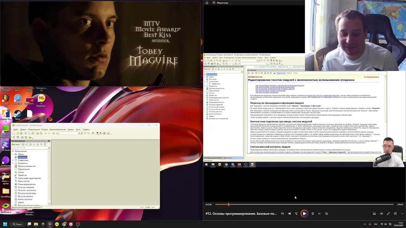The width and height of the screenshot is (406, 228).
Task: Open the ru language dropdown in status bar
Action: coord(153,207)
